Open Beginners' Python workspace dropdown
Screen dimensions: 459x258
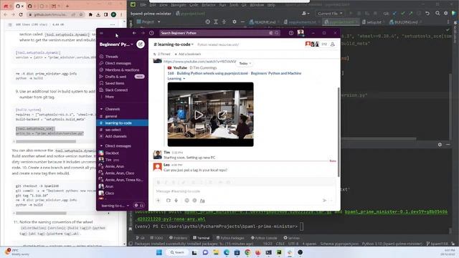116,44
